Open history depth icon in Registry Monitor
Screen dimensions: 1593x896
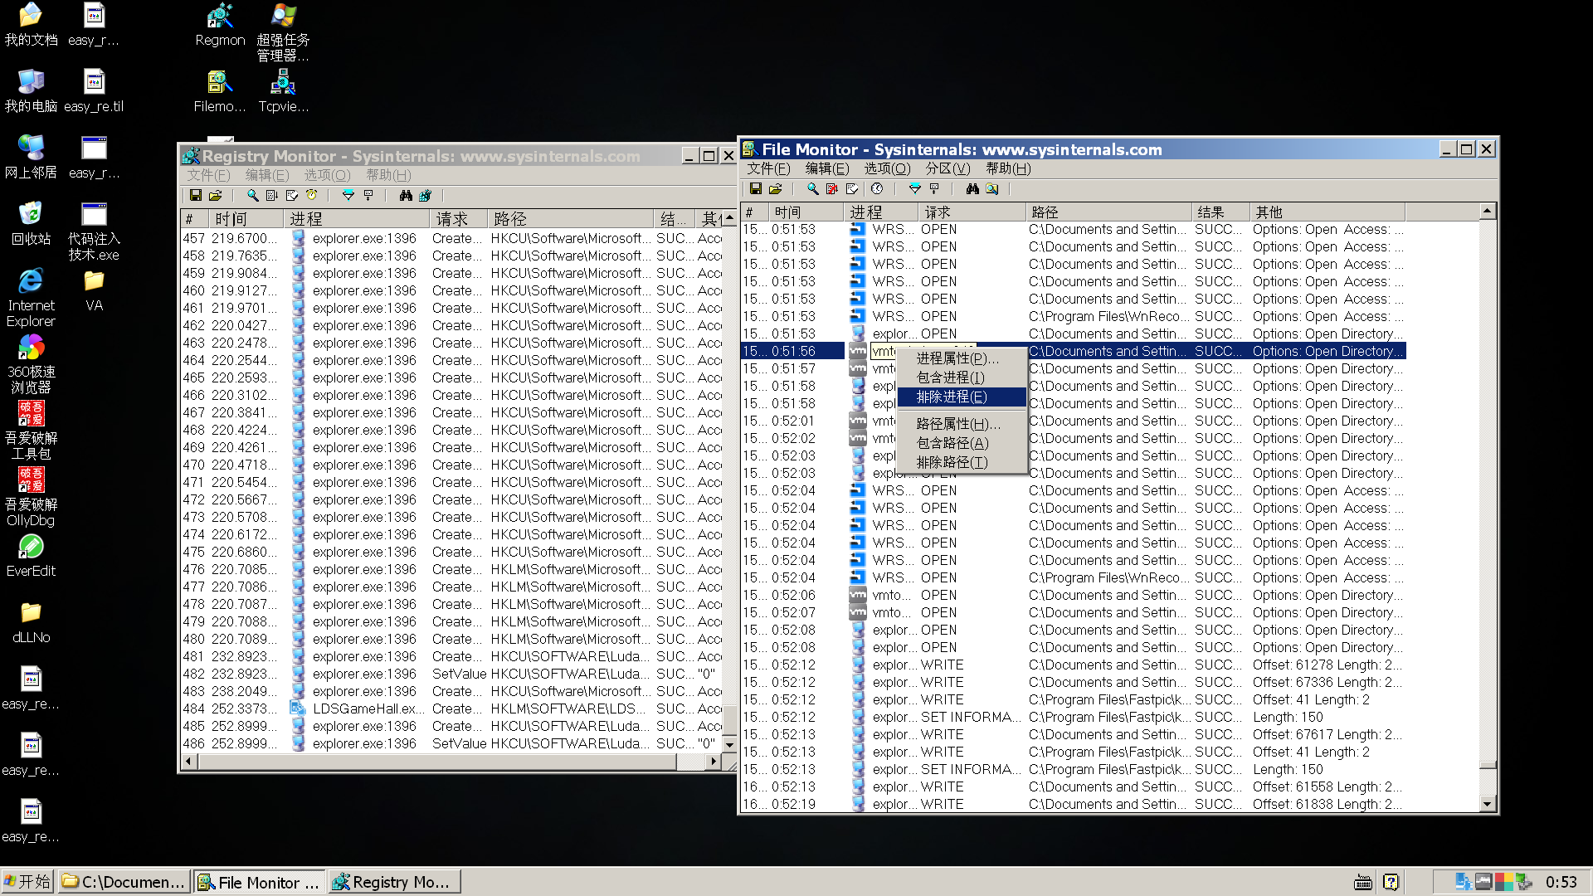click(368, 196)
